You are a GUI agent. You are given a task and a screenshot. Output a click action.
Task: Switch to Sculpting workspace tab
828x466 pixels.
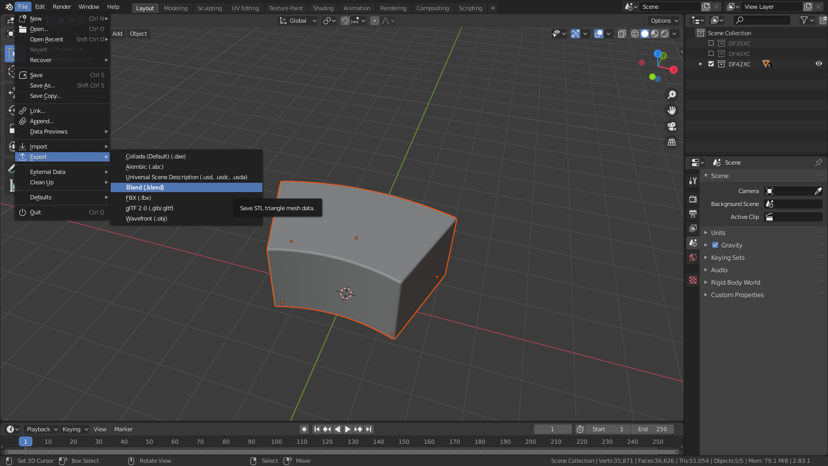click(x=210, y=8)
